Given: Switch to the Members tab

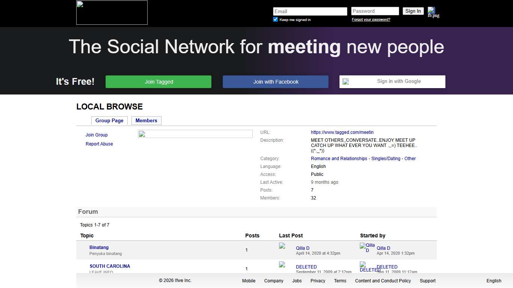Looking at the screenshot, I should [146, 120].
